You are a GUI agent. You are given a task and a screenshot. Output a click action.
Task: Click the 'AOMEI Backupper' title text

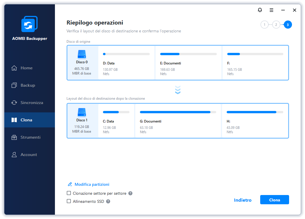pyautogui.click(x=29, y=38)
